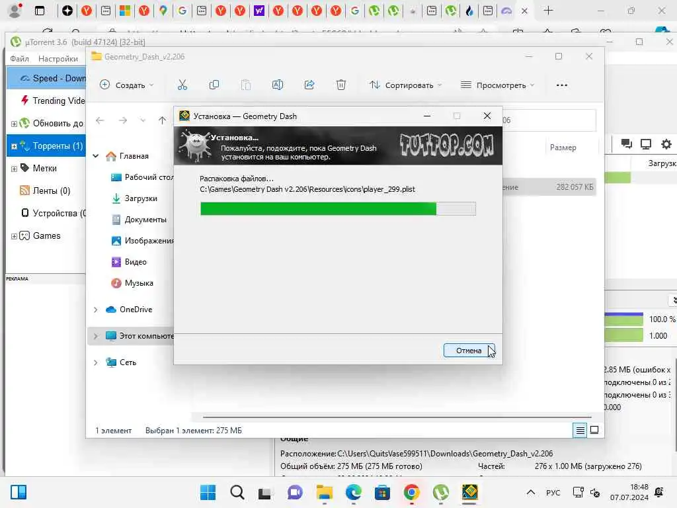Go up one folder level arrow
Image resolution: width=677 pixels, height=508 pixels.
(162, 120)
